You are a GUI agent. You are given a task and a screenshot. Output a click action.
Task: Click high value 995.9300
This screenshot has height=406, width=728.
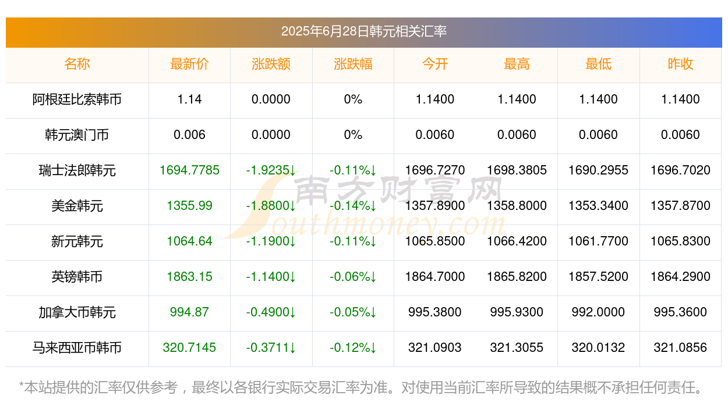coord(517,312)
